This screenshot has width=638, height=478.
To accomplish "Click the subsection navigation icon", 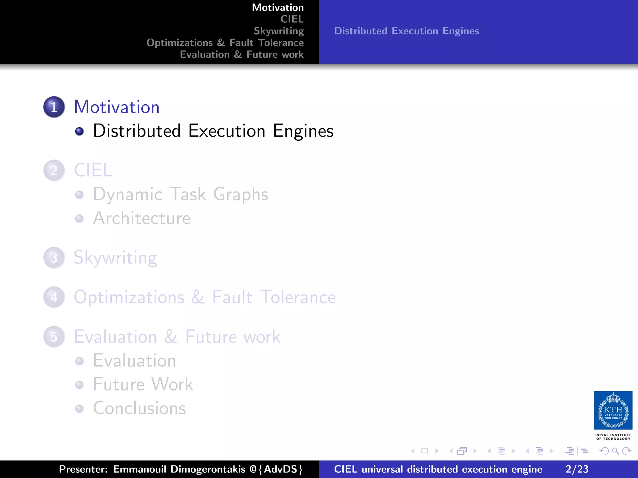I will click(x=501, y=451).
